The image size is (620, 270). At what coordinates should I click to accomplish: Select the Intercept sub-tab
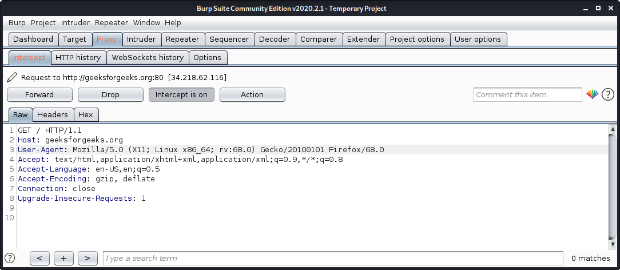tap(29, 57)
